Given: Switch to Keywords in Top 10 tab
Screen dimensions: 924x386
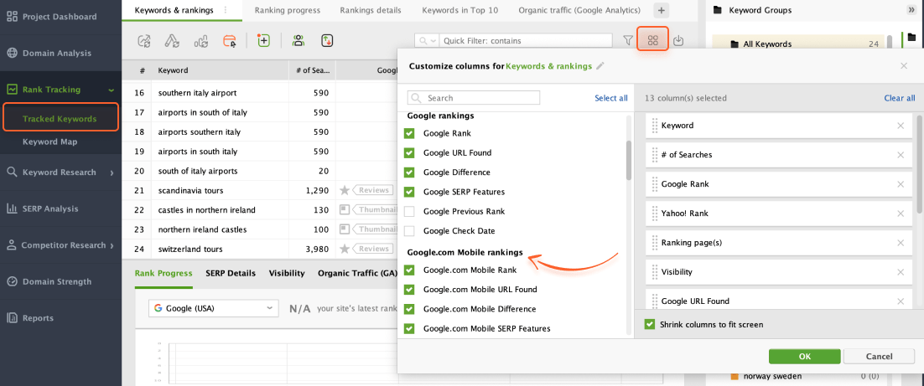Looking at the screenshot, I should [460, 10].
